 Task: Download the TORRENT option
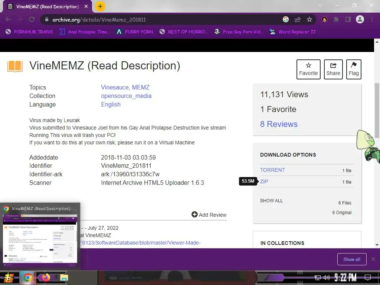point(272,170)
